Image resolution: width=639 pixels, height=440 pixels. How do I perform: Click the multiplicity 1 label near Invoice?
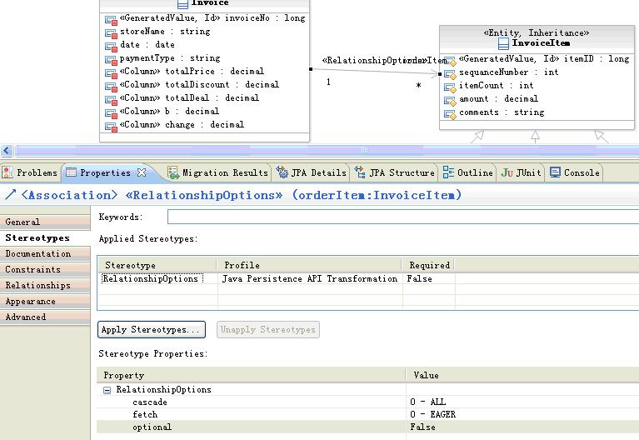tap(328, 82)
